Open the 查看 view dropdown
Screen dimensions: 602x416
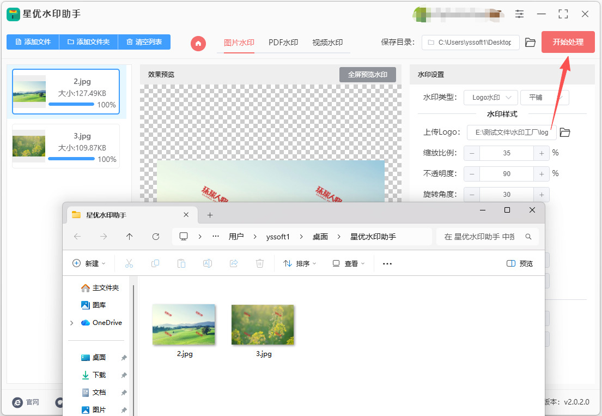[349, 263]
